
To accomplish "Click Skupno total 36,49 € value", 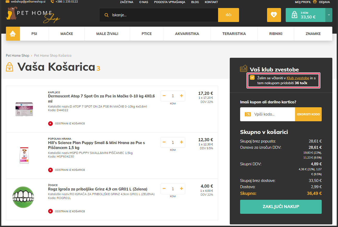I will click(x=314, y=194).
